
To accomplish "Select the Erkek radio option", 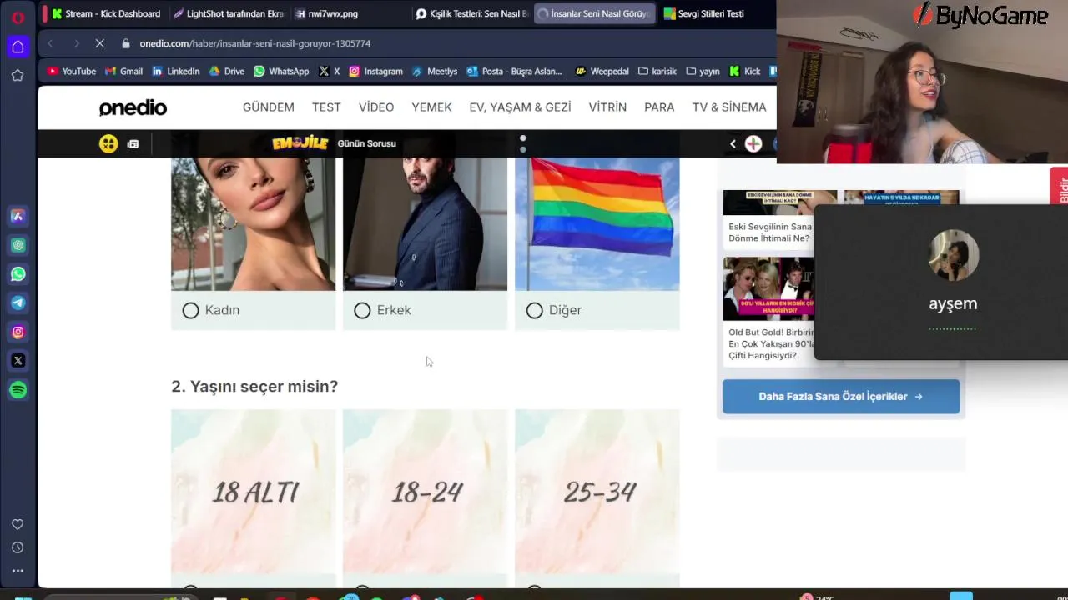I will (362, 310).
